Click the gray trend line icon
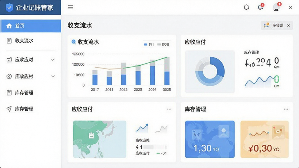The width and height of the screenshot is (299, 168). click(x=161, y=129)
